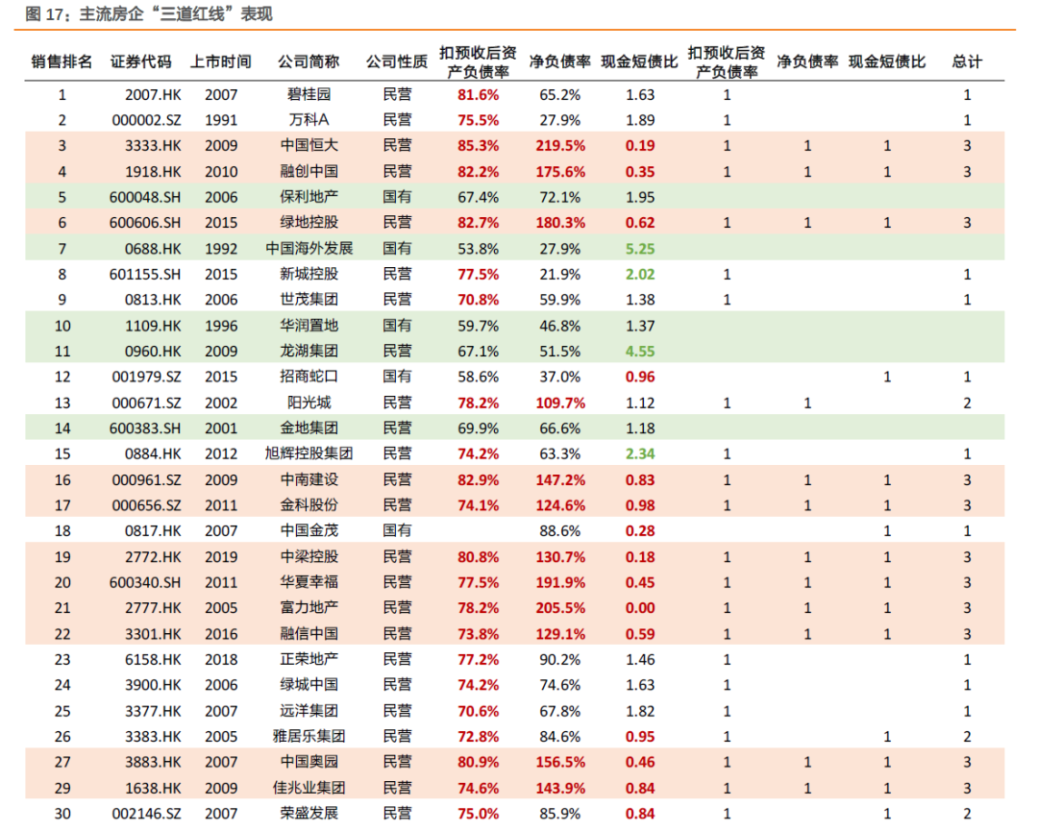
Task: Click company name 中南建设
Action: [309, 479]
